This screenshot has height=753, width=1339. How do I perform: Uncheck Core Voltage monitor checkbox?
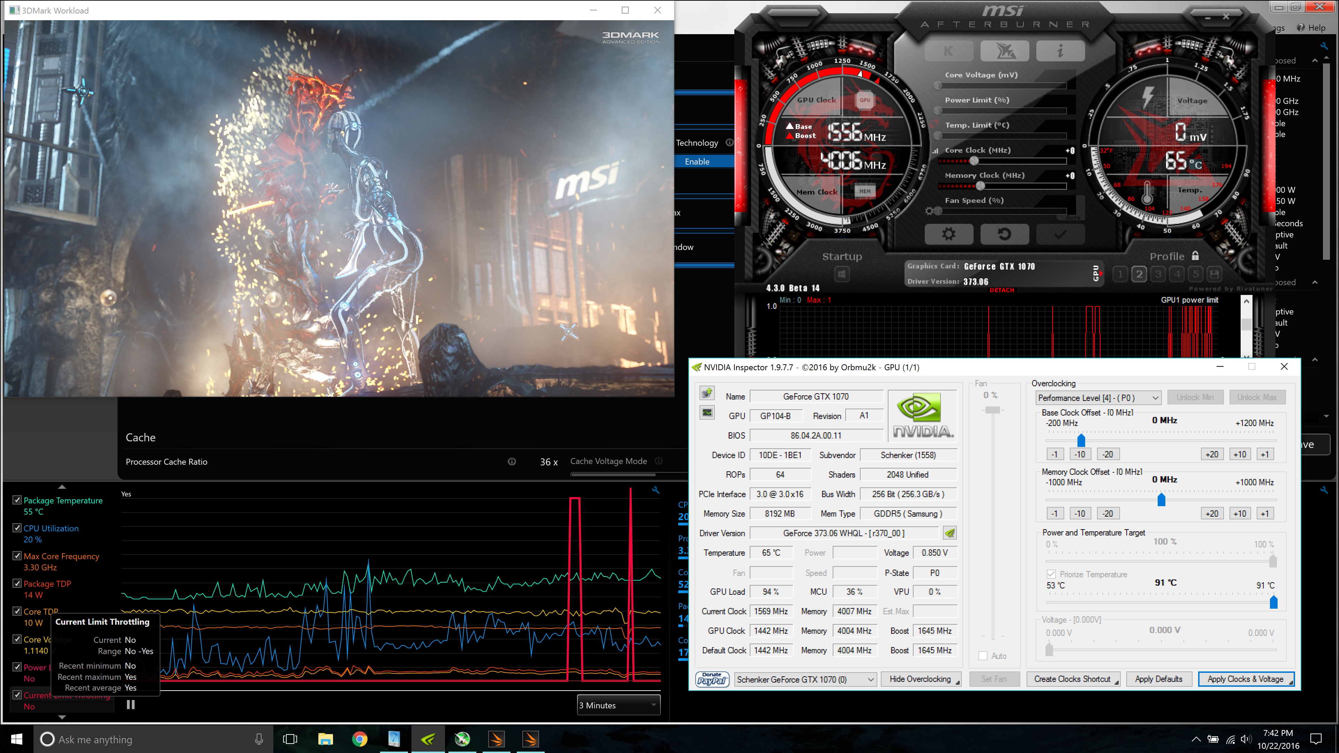click(17, 639)
